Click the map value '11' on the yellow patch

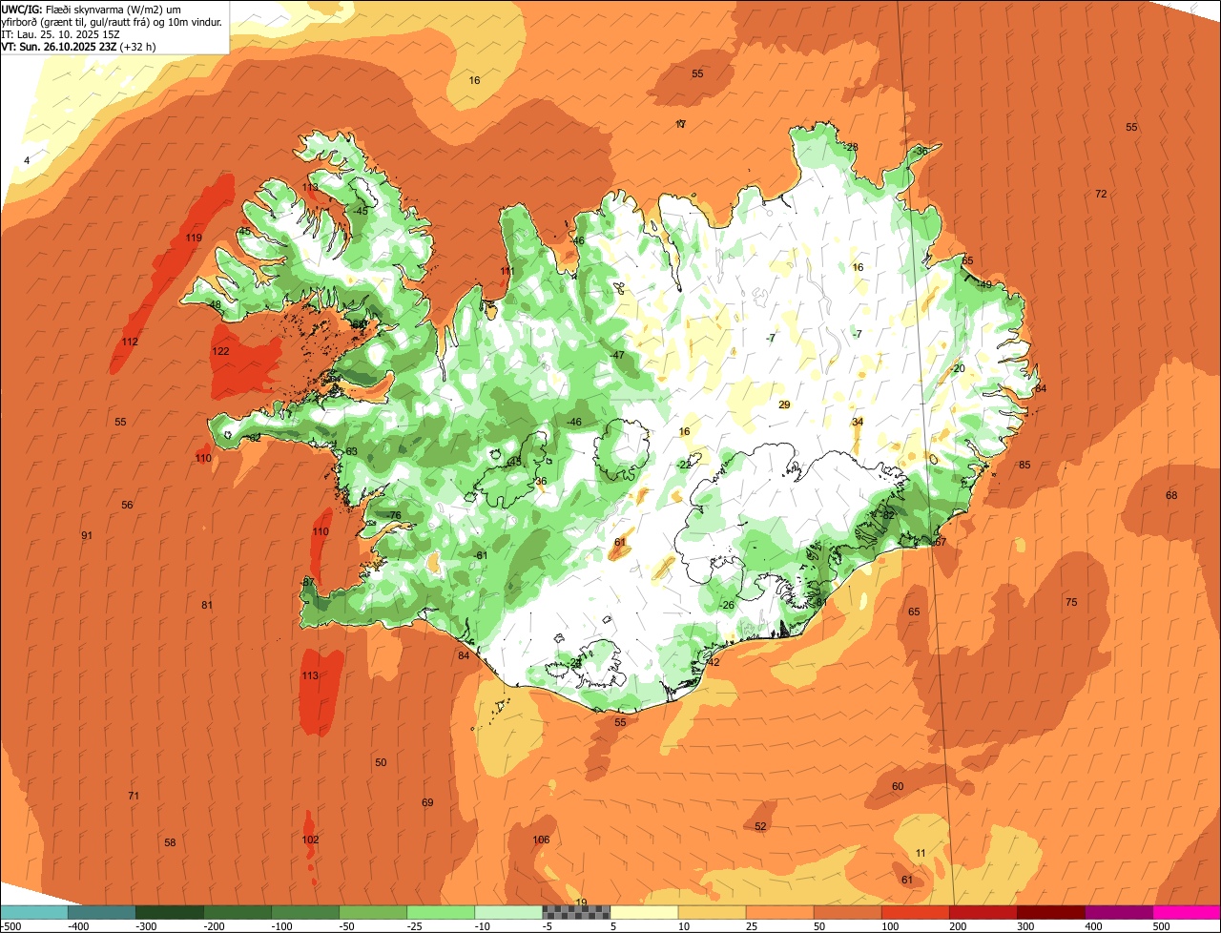pos(921,853)
